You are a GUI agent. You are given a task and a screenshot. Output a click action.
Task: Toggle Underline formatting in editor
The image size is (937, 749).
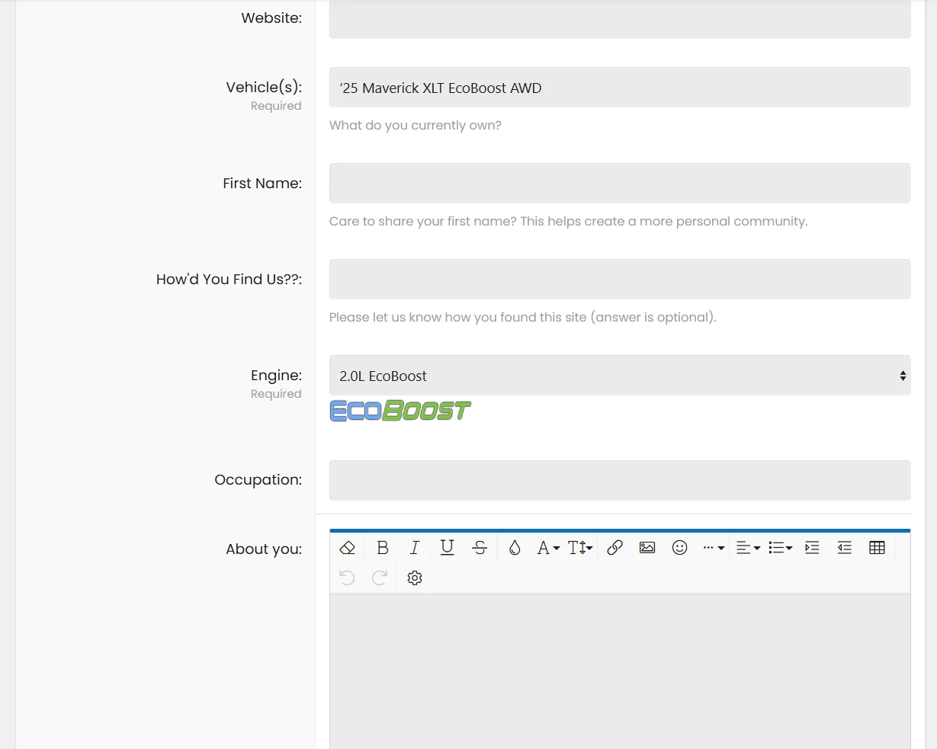coord(447,547)
